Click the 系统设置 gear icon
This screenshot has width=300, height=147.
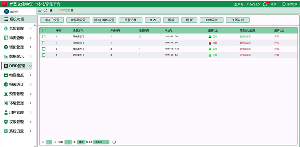(x=6, y=131)
